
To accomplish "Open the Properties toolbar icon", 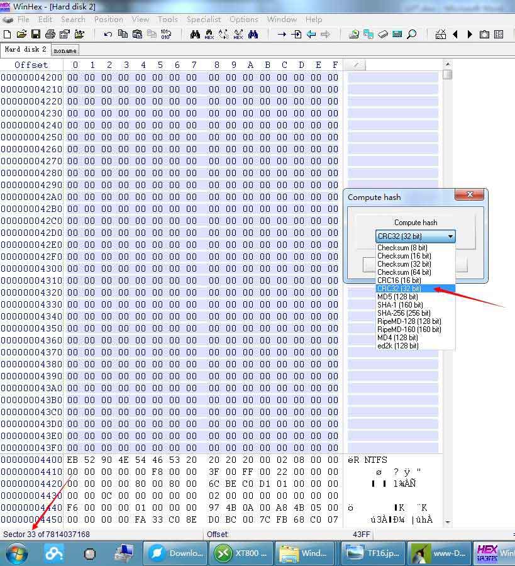I will click(x=65, y=35).
